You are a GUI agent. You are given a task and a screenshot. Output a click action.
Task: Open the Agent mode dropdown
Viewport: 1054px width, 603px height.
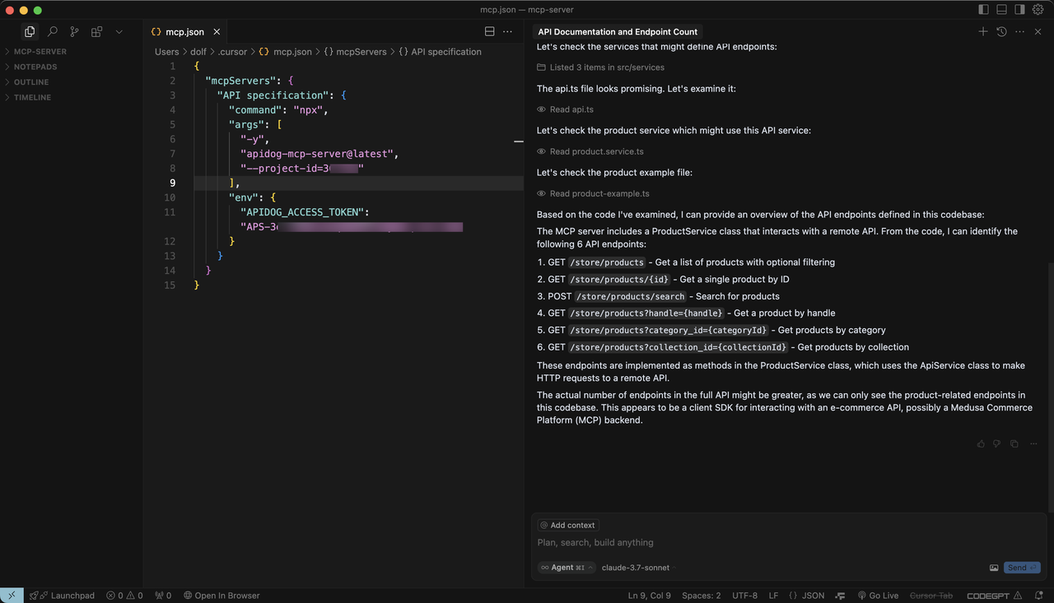coord(567,568)
